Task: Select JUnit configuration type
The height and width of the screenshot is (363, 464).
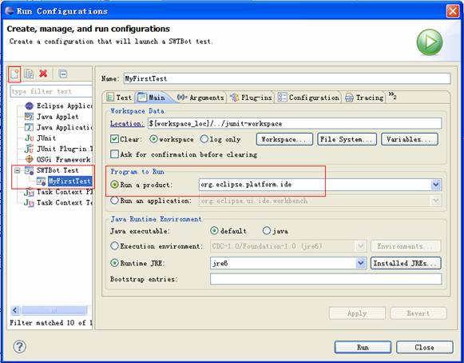Action: click(x=46, y=138)
